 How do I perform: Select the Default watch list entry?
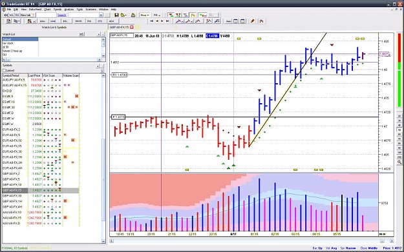pos(20,39)
